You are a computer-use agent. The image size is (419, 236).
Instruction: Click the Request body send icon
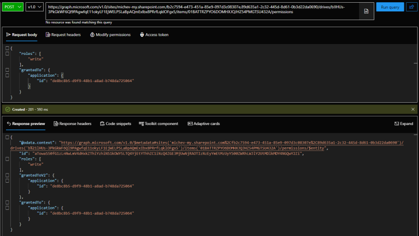coord(8,35)
